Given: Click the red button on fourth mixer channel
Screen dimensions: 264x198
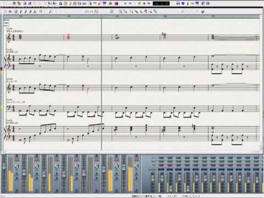Looking at the screenshot, I should [x=76, y=160].
